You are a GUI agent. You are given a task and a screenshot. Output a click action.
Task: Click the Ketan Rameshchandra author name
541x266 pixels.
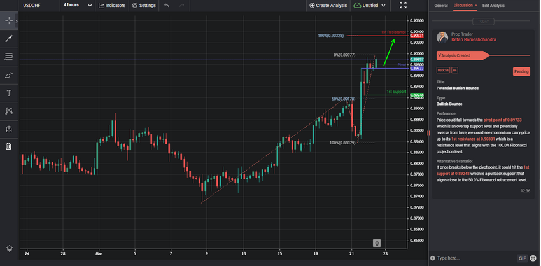474,39
